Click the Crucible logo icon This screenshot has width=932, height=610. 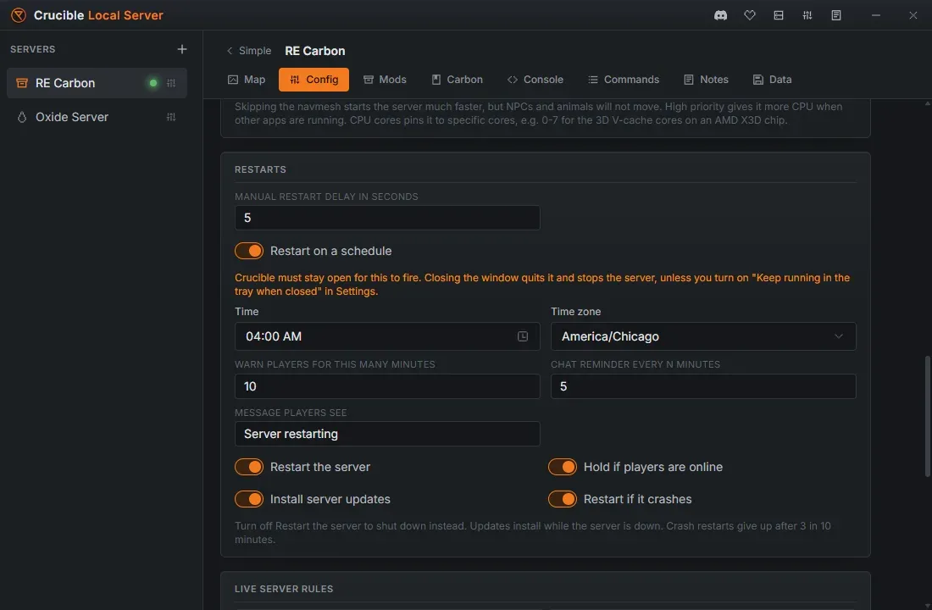click(19, 15)
